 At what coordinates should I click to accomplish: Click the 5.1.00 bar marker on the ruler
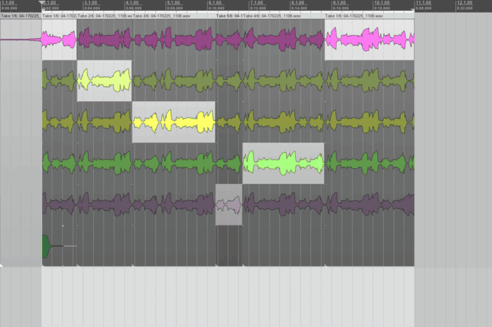coord(173,3)
